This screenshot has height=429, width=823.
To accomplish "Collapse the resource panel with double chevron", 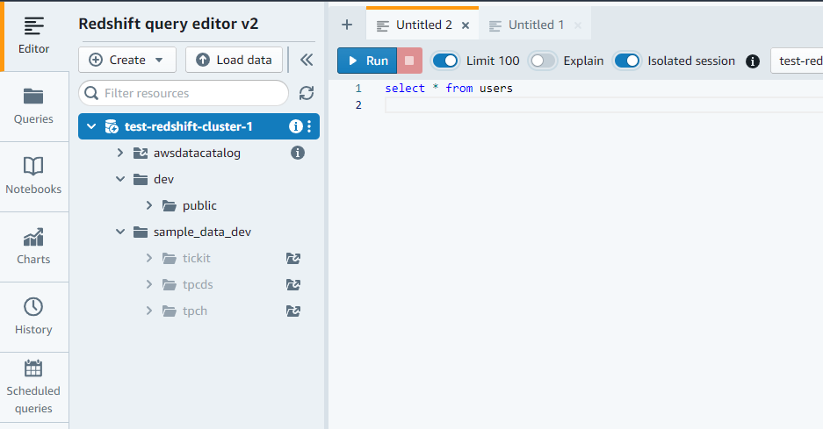I will coord(307,60).
